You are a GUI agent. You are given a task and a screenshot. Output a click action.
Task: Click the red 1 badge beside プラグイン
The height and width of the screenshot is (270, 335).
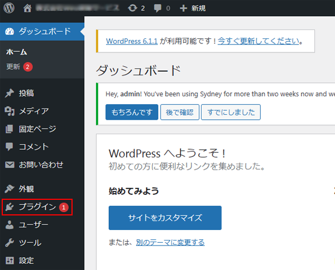point(64,207)
